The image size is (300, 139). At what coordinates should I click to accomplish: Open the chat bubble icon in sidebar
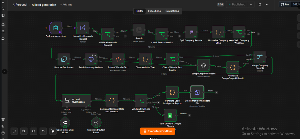tap(3, 38)
